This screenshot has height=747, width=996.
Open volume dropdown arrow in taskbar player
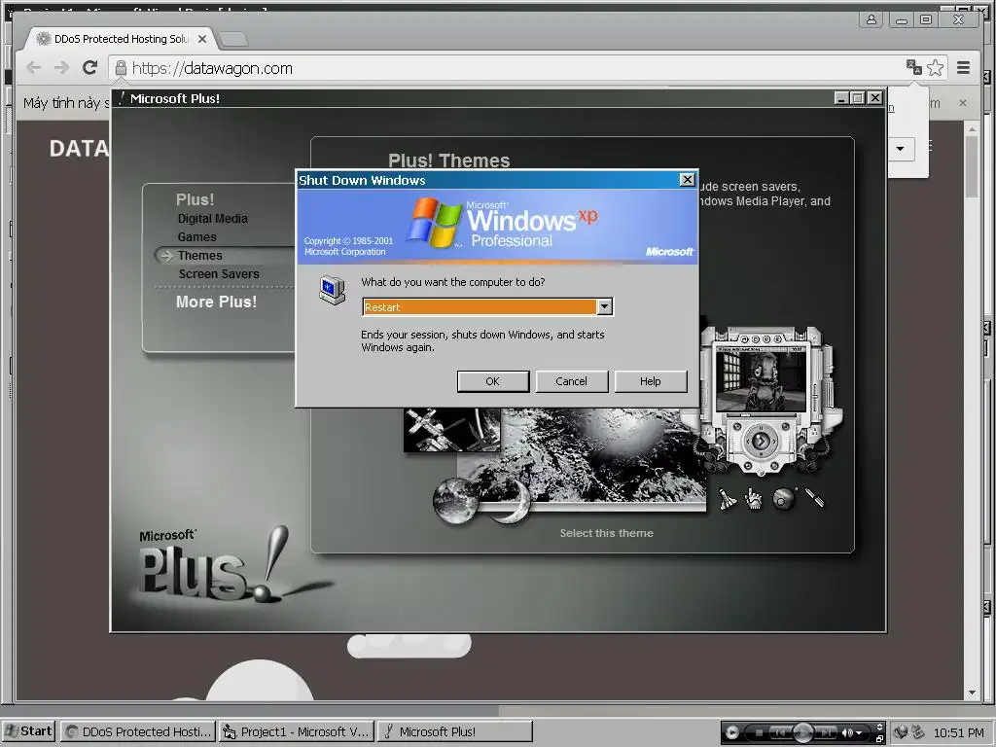pyautogui.click(x=859, y=733)
